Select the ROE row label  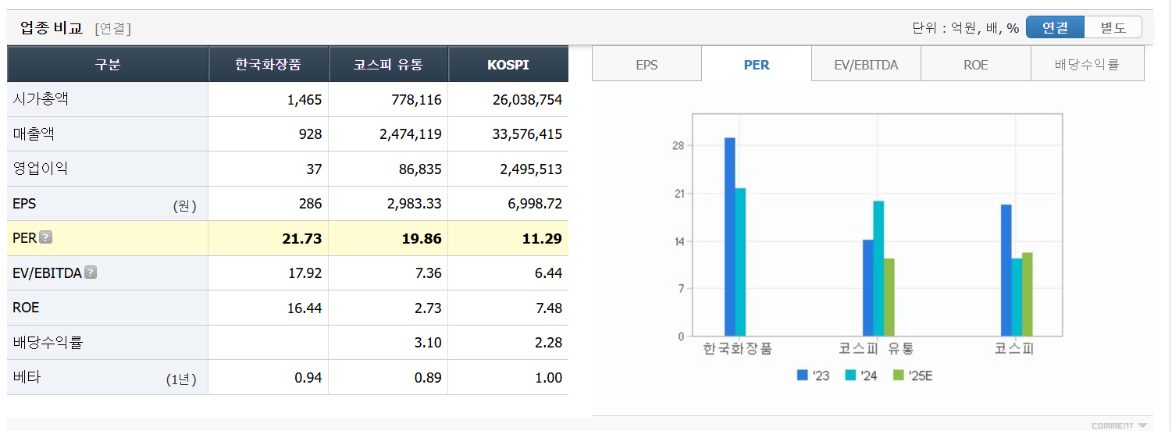pyautogui.click(x=26, y=308)
